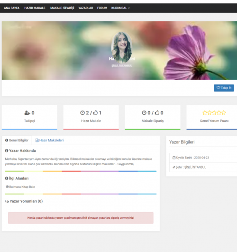Open the ANA SAYFA menu item

click(11, 8)
